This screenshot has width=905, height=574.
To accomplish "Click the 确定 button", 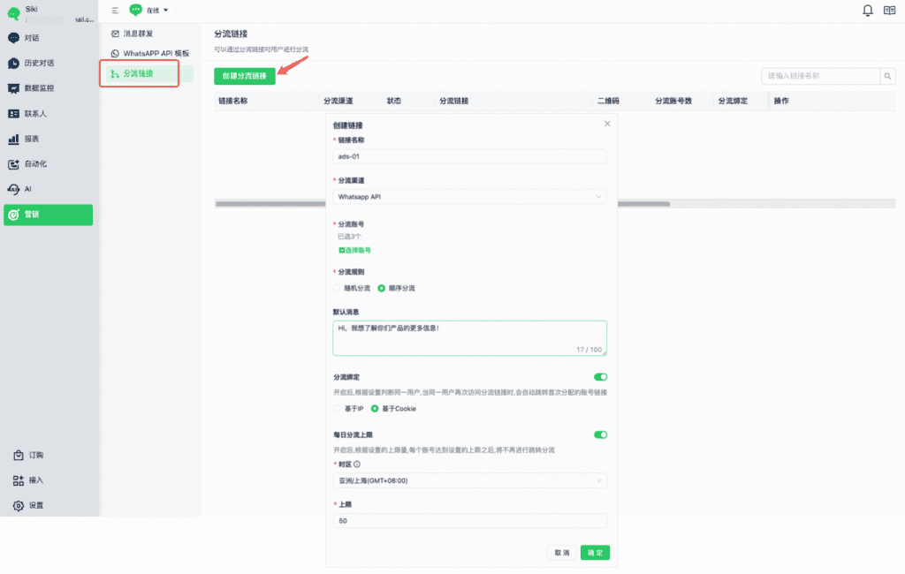I will tap(595, 553).
